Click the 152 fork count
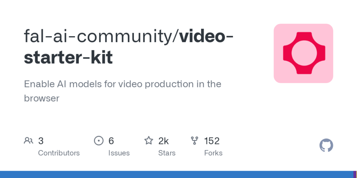The width and height of the screenshot is (357, 178). click(x=212, y=141)
